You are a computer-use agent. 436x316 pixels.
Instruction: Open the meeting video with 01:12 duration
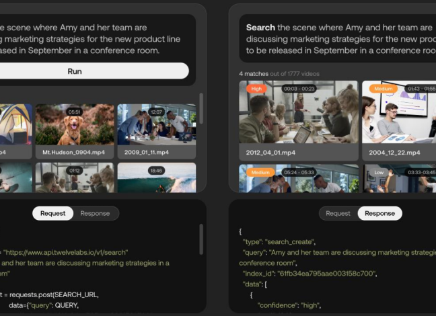(75, 177)
